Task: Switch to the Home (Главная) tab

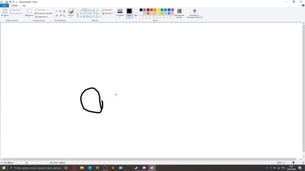Action: (14, 5)
